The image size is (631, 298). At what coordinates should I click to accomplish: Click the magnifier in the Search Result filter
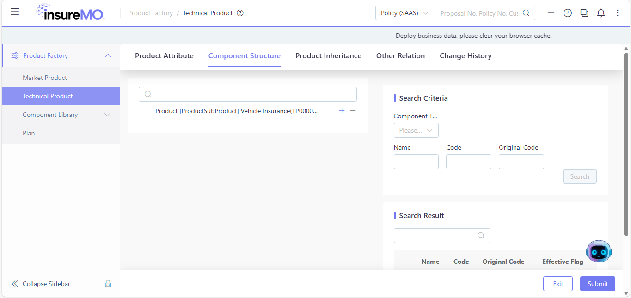[481, 236]
